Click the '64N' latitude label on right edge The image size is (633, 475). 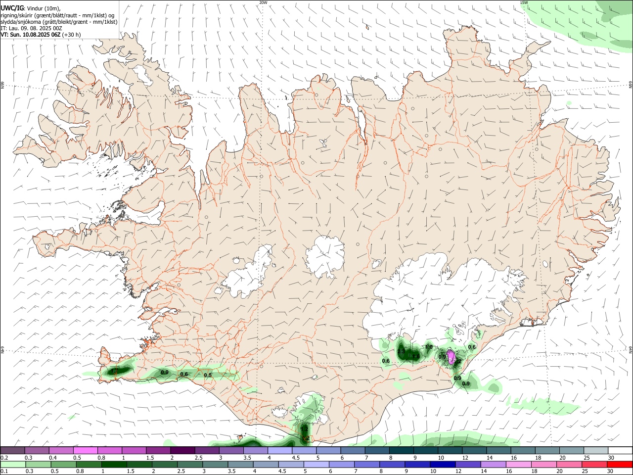[631, 349]
